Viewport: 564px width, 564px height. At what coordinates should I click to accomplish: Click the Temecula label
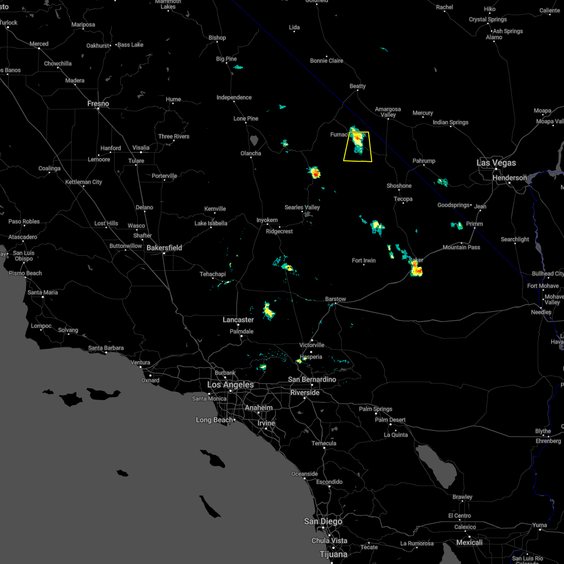[324, 443]
